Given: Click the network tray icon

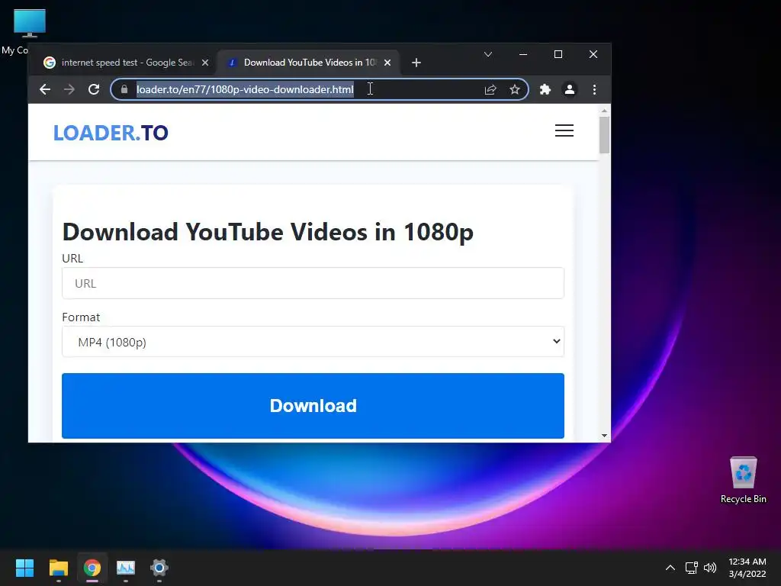Looking at the screenshot, I should pos(691,568).
